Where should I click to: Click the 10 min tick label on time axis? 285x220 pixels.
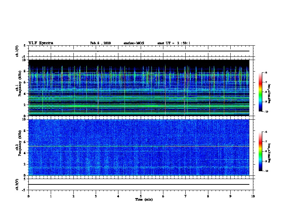click(x=253, y=196)
